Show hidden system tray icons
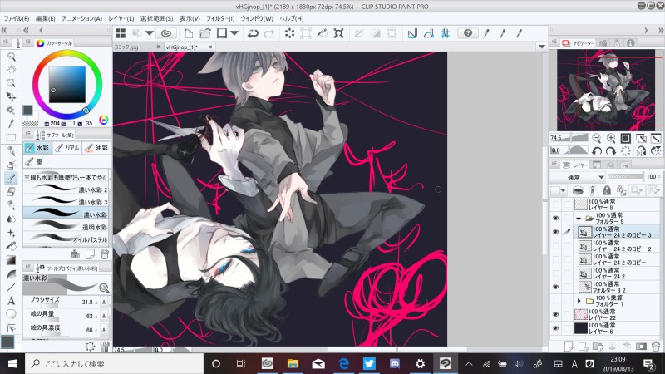The image size is (665, 374). click(469, 363)
